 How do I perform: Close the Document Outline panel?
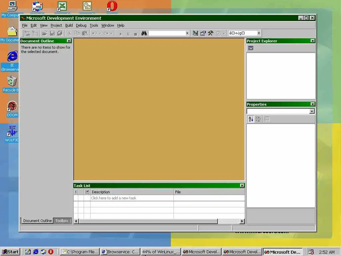point(69,41)
